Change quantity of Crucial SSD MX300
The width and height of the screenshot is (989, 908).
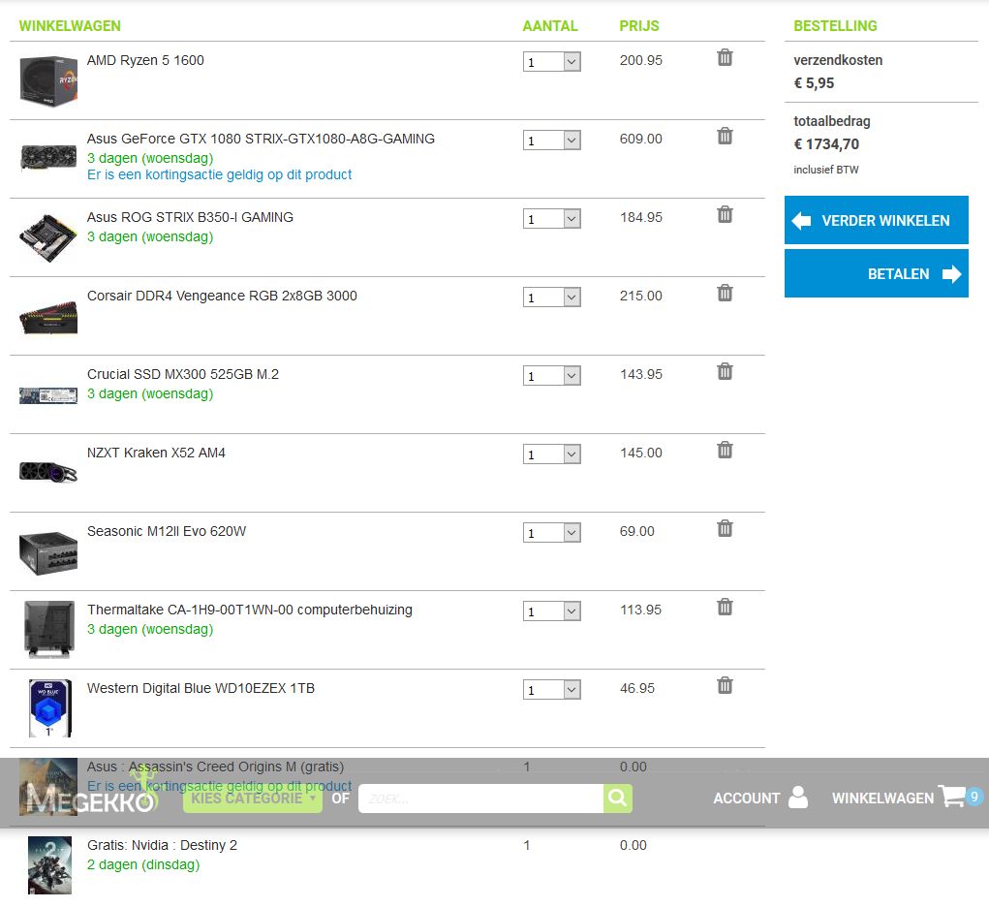552,376
